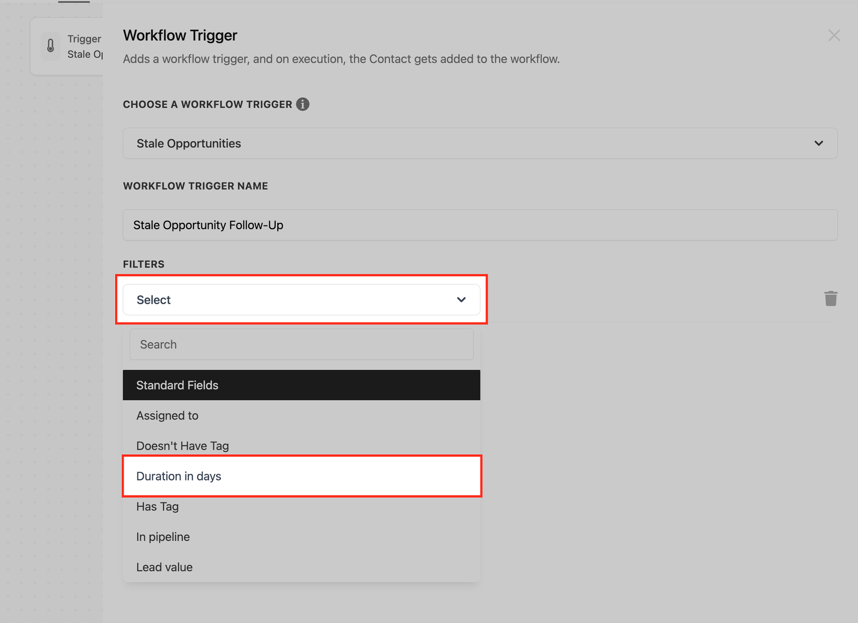Click the chevron arrow in the Select filter box

pos(461,299)
